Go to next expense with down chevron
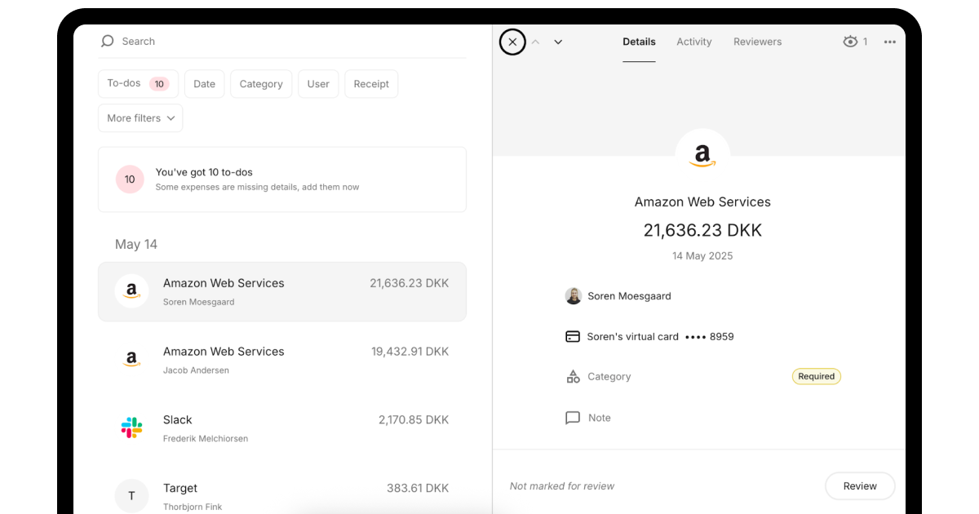This screenshot has height=514, width=979. click(x=558, y=42)
